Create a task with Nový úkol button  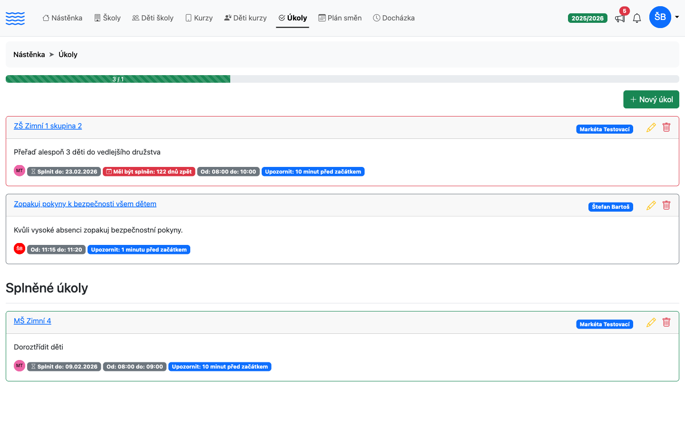[651, 99]
